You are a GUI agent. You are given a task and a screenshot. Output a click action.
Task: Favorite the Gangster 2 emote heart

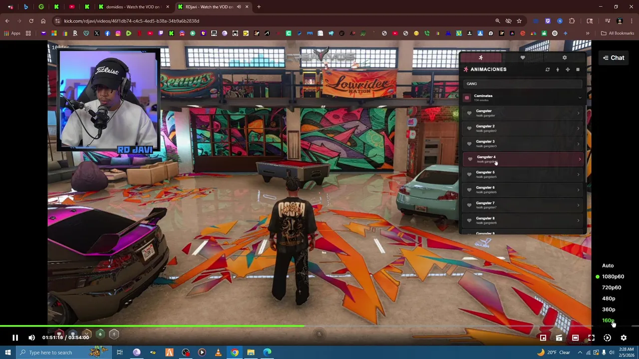pyautogui.click(x=469, y=129)
